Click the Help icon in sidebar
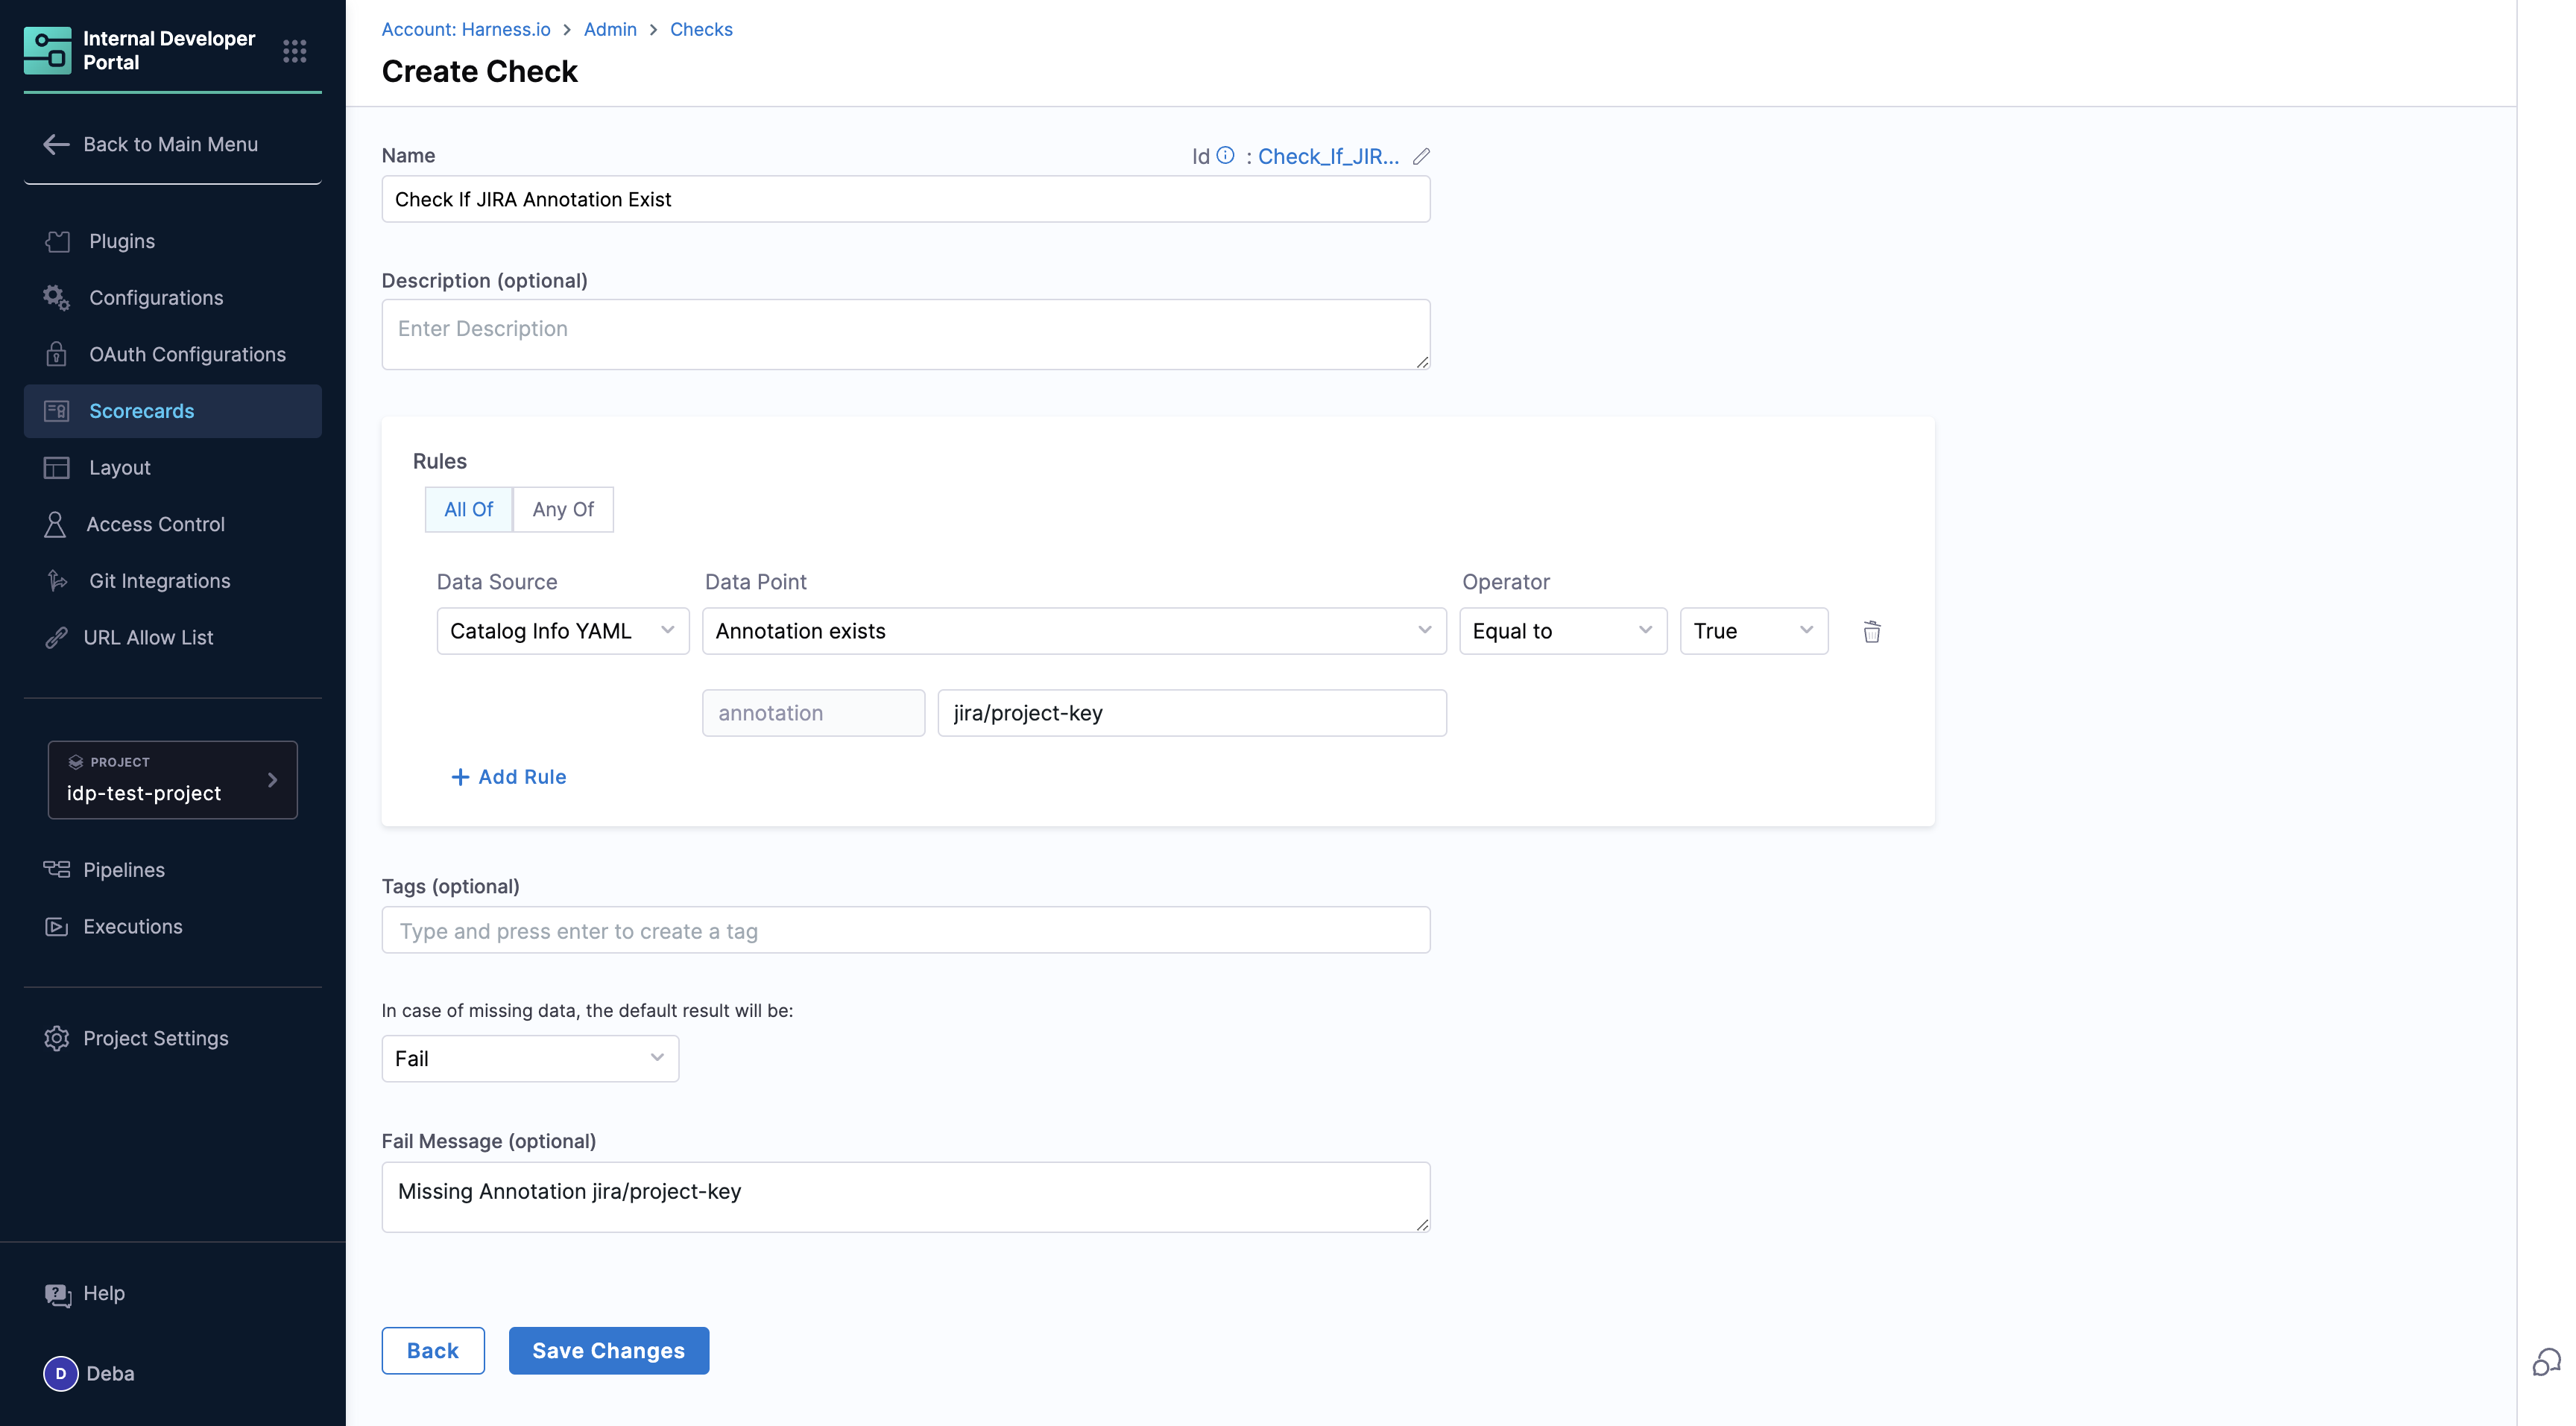 (58, 1294)
